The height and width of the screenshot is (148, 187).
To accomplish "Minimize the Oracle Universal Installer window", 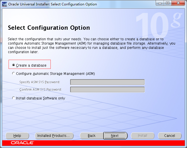I will point(160,3).
